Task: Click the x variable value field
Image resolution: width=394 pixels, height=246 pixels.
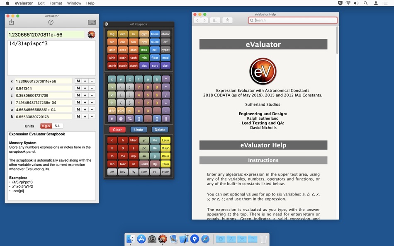Action: (x=44, y=81)
